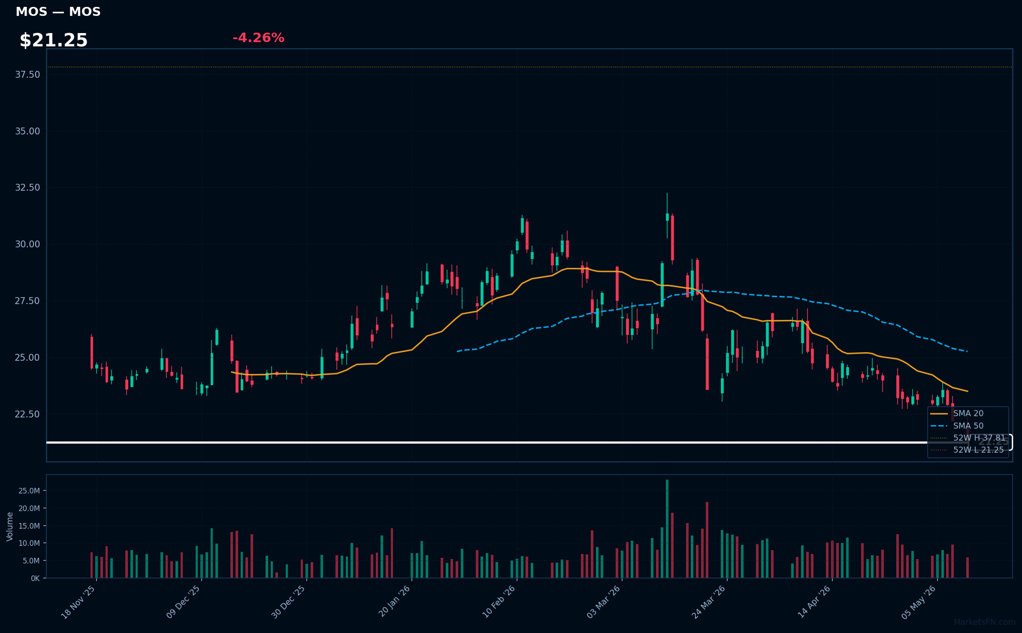Click the highest-wick green candle near 32.50
The image size is (1022, 633).
(x=667, y=217)
